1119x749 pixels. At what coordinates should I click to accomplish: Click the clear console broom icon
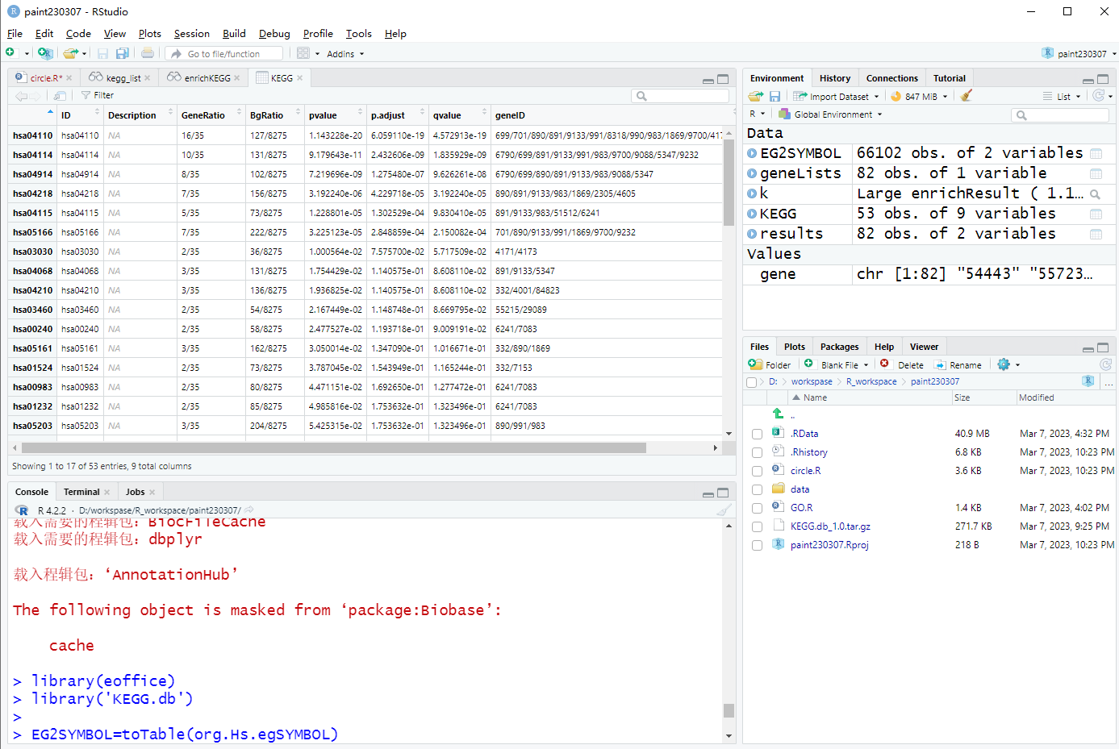pos(724,510)
